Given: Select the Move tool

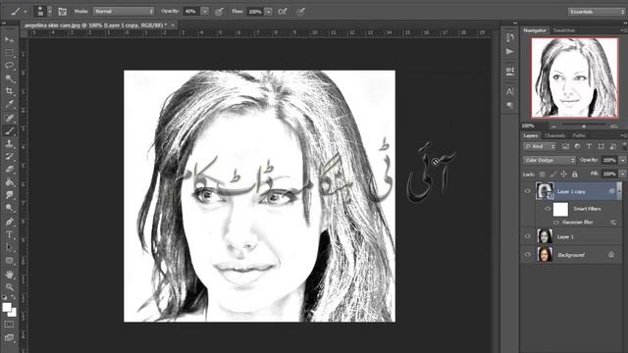Looking at the screenshot, I should pos(9,40).
